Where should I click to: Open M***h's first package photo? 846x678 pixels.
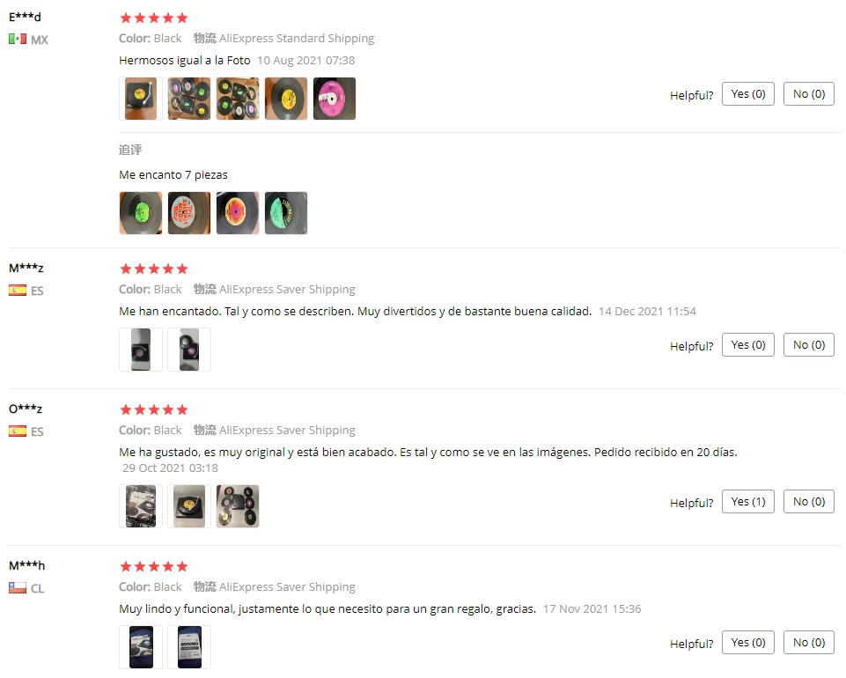point(141,646)
